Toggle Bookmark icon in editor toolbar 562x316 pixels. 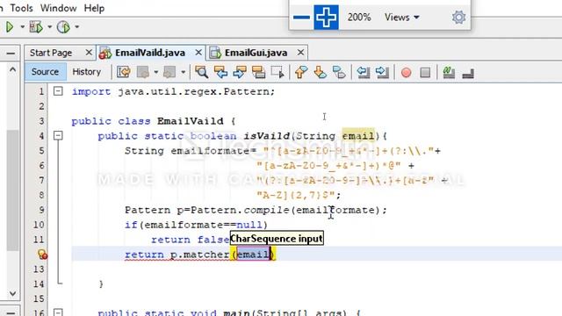[x=339, y=72]
